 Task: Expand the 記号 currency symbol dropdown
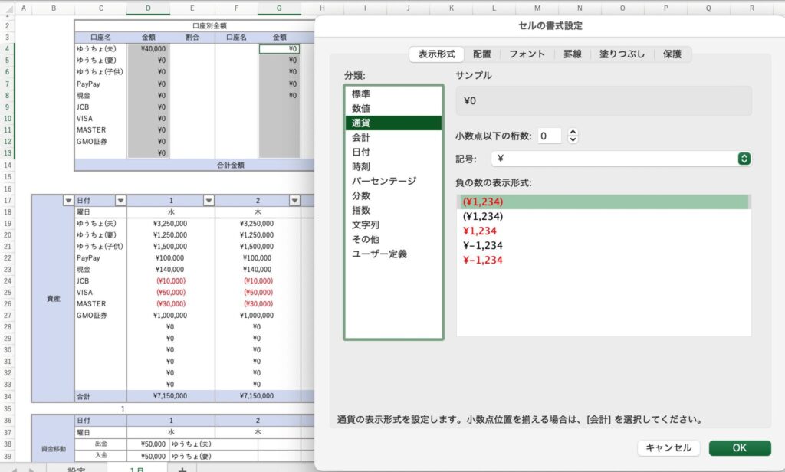click(743, 159)
